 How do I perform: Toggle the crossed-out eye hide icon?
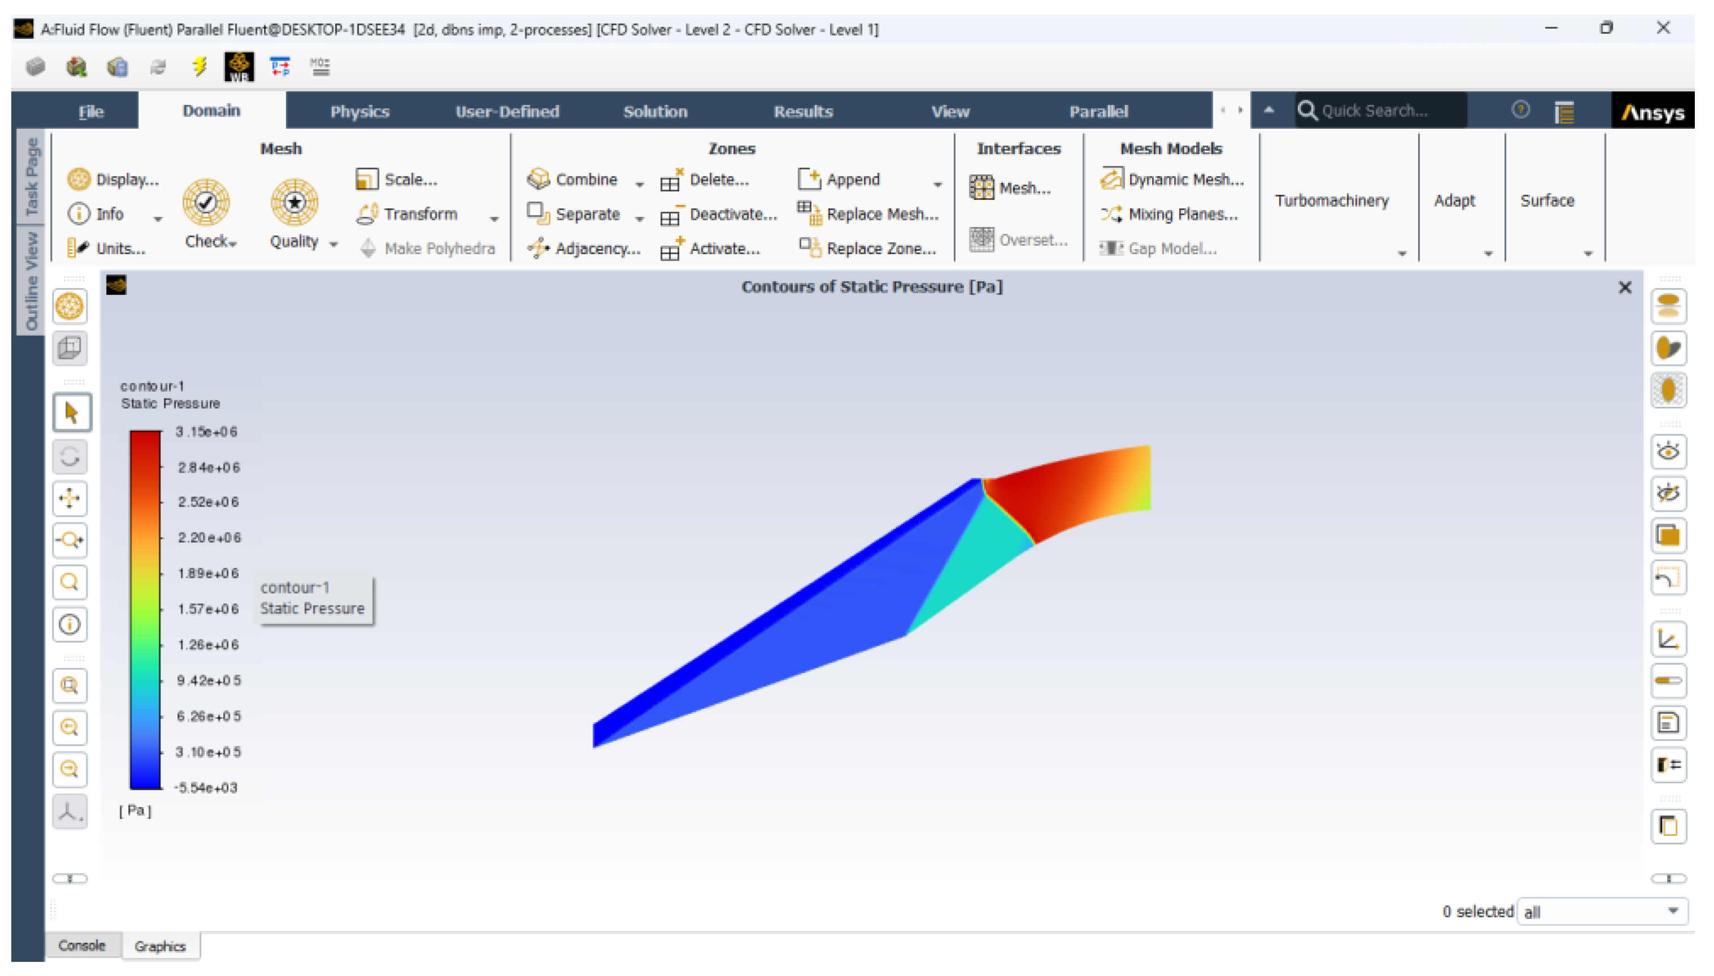click(1667, 493)
